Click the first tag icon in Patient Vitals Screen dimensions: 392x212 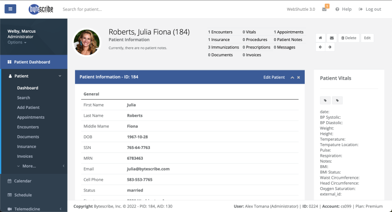coord(325,100)
